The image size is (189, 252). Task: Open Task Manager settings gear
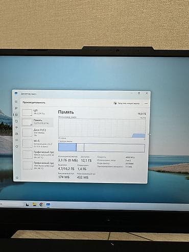(17, 178)
